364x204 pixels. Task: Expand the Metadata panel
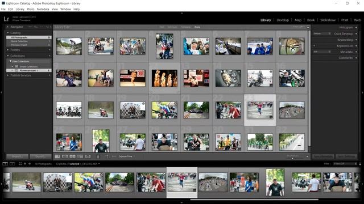[x=357, y=52]
